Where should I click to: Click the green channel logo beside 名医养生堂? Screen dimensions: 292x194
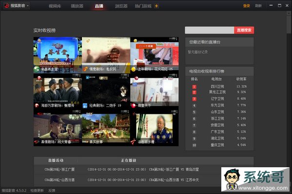37,69
